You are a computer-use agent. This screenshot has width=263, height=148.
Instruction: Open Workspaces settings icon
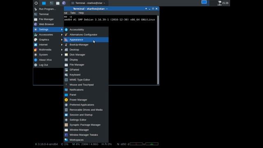(66, 140)
